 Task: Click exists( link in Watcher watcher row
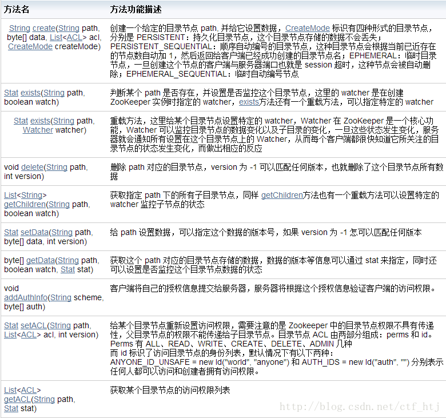(x=42, y=121)
